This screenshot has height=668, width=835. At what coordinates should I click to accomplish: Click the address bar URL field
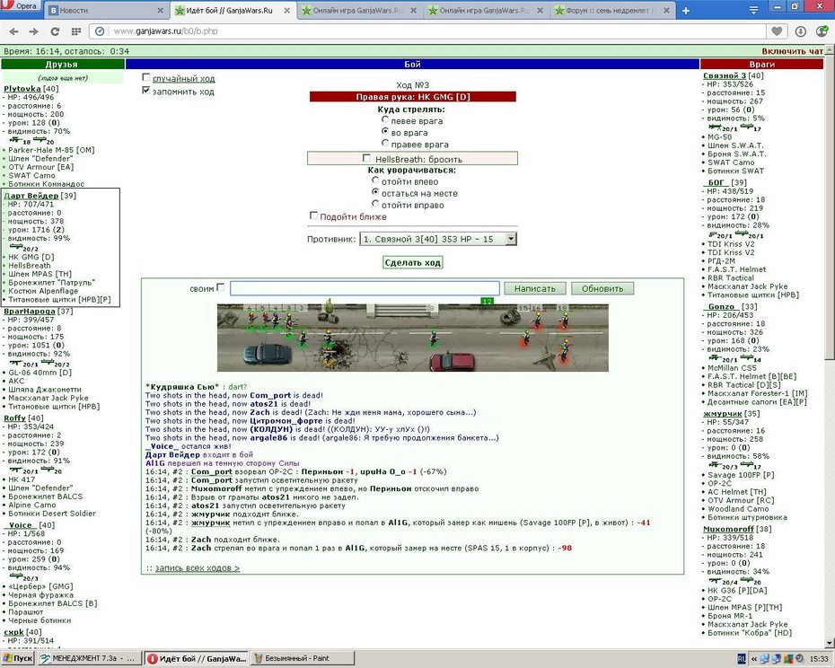[436, 31]
